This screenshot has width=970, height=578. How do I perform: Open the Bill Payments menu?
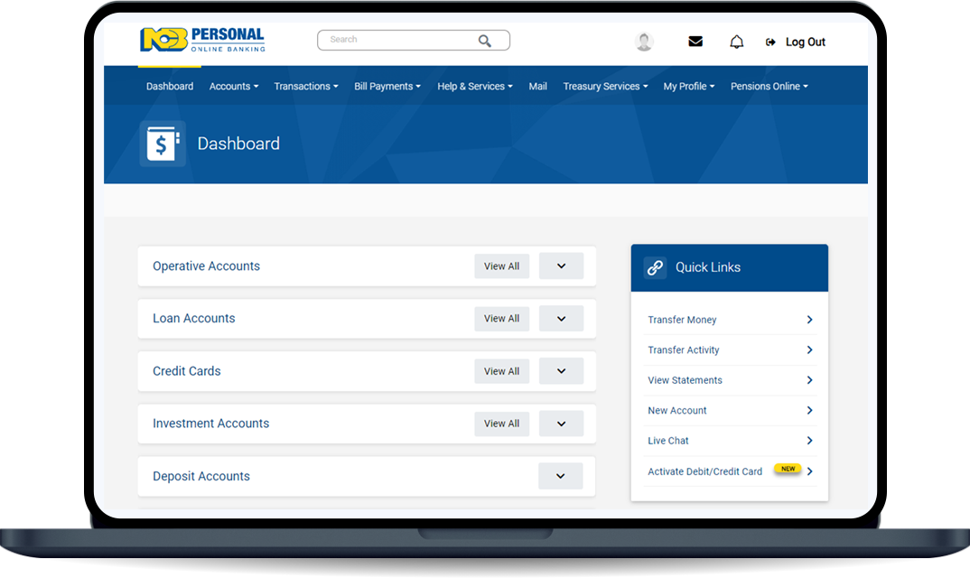[387, 87]
